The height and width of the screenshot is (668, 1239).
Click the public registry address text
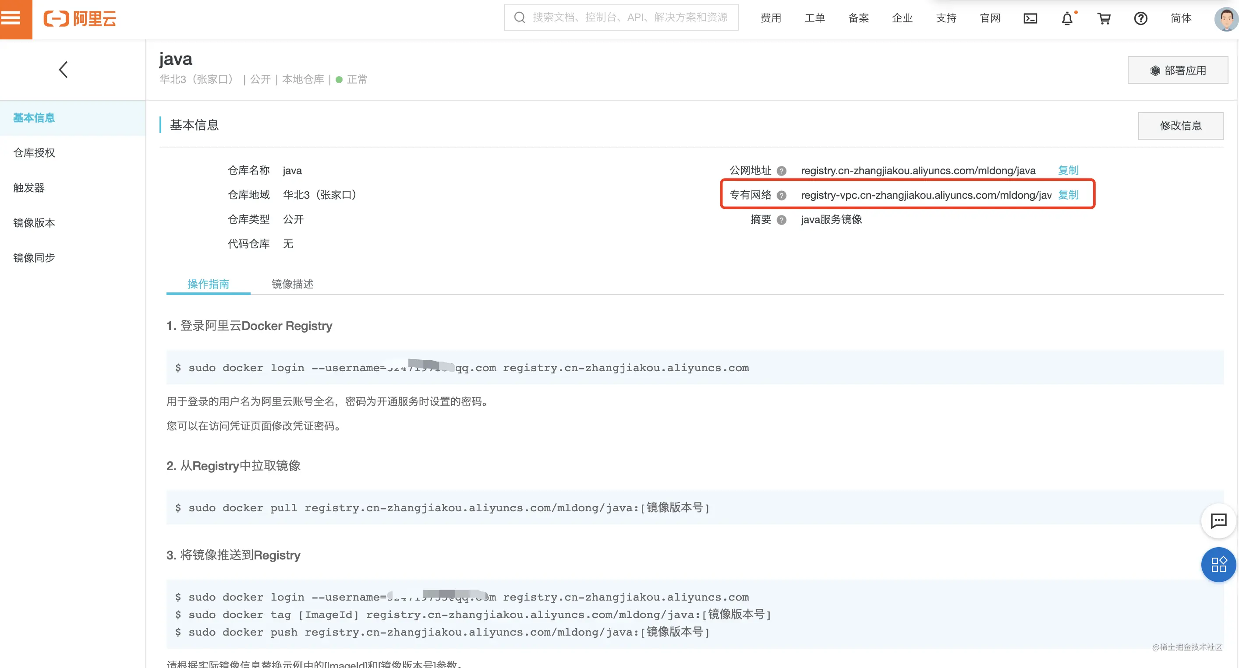click(918, 171)
